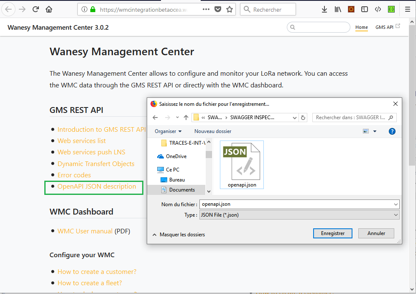
Task: Click the Wanesy site search field
Action: coord(318,27)
